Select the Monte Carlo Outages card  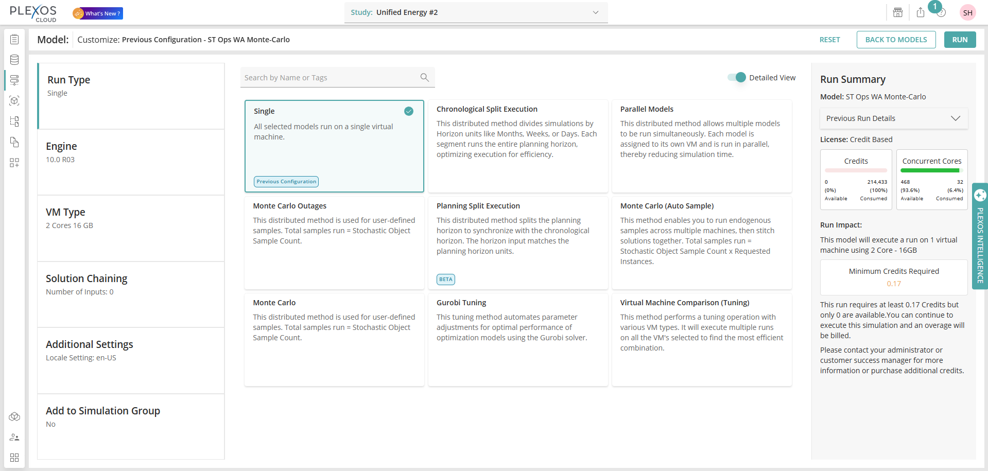[x=334, y=243]
